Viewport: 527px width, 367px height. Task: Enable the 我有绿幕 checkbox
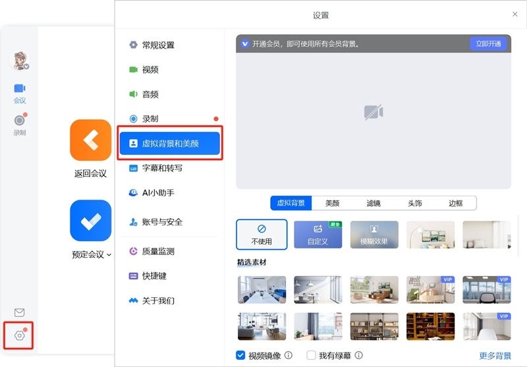311,355
